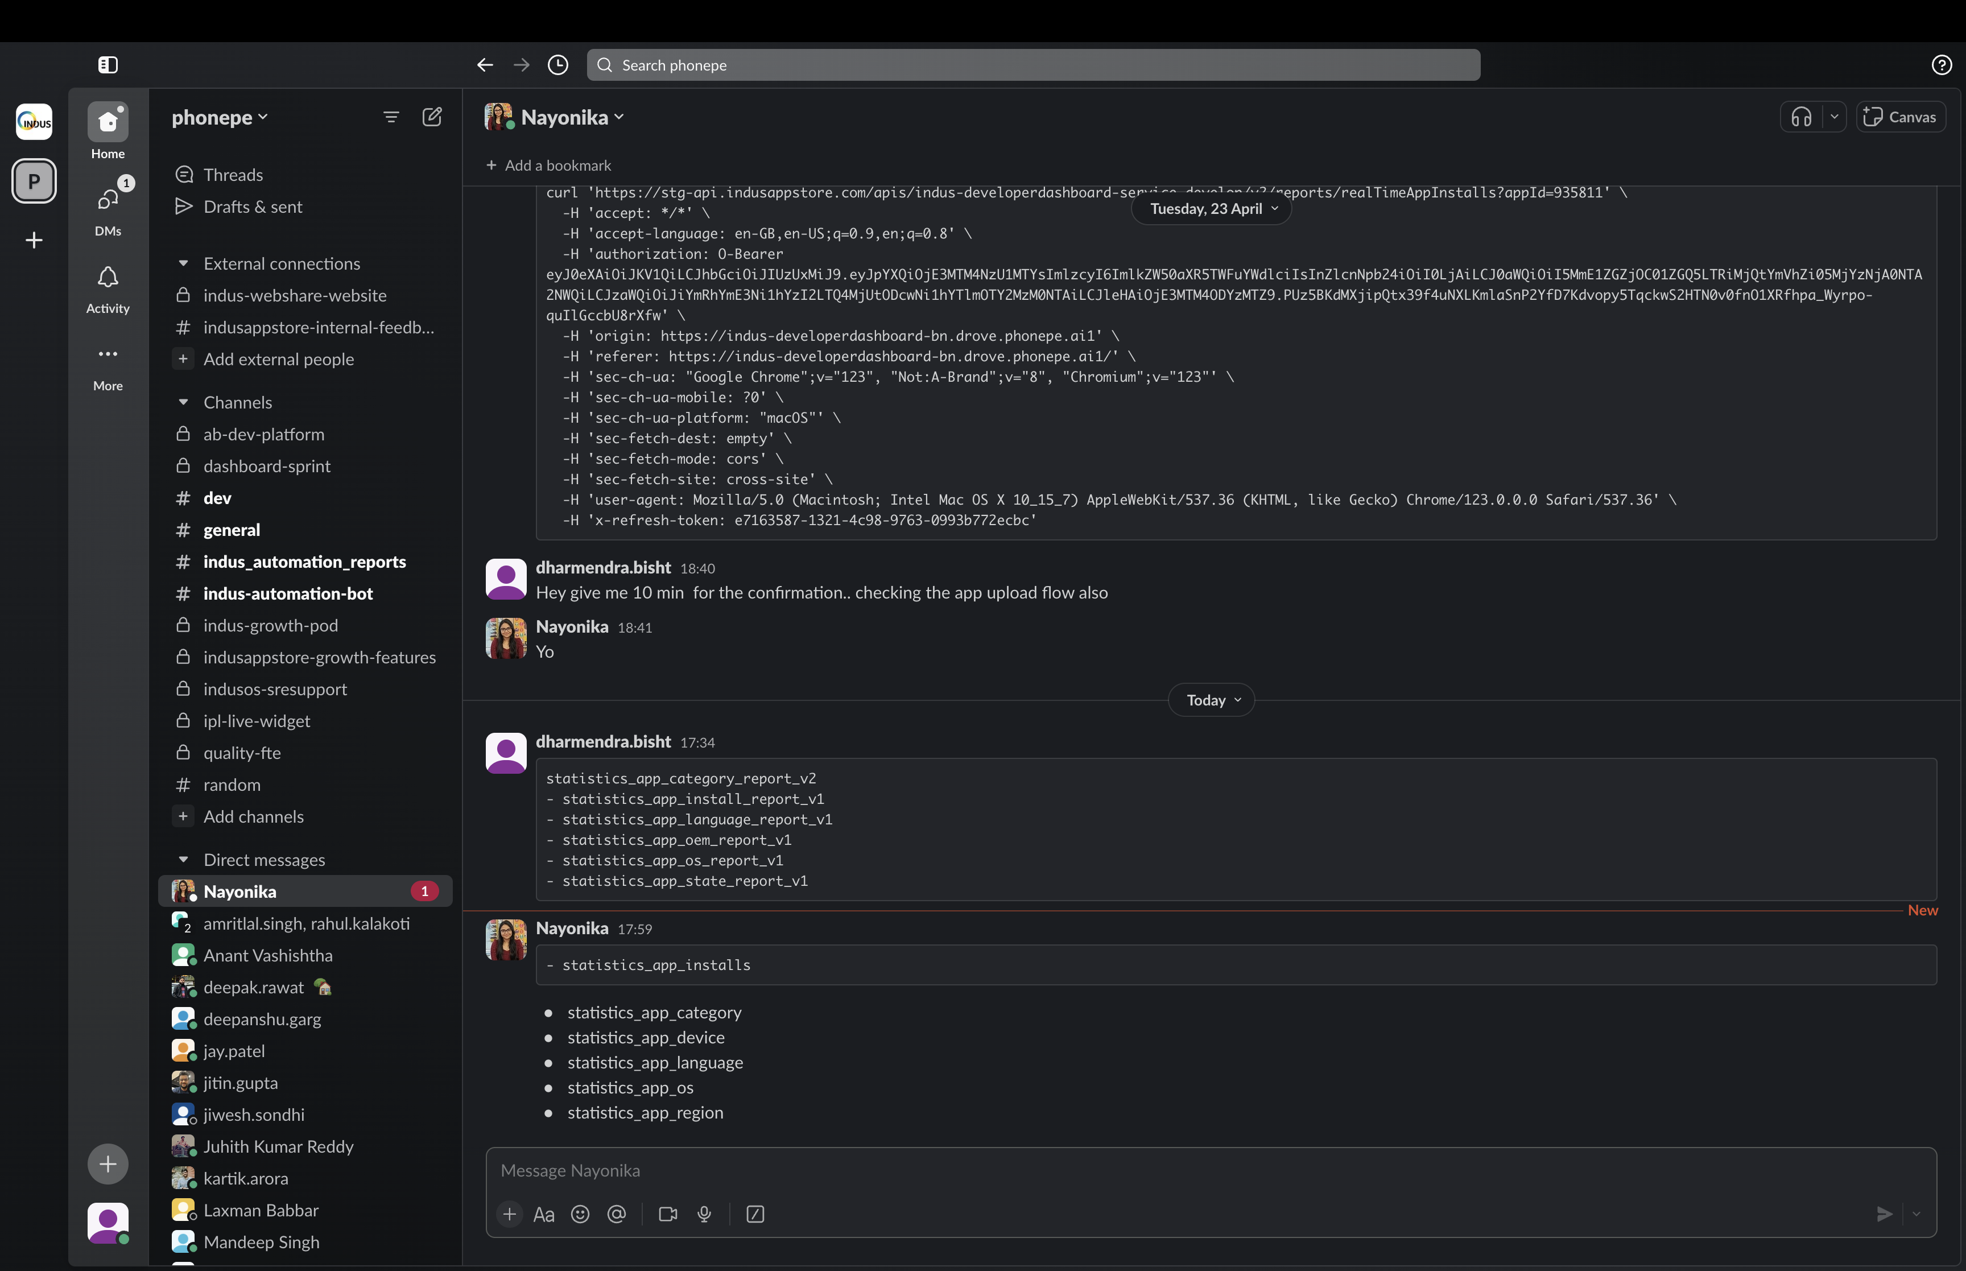The height and width of the screenshot is (1271, 1966).
Task: Open the random channel
Action: pos(305,785)
